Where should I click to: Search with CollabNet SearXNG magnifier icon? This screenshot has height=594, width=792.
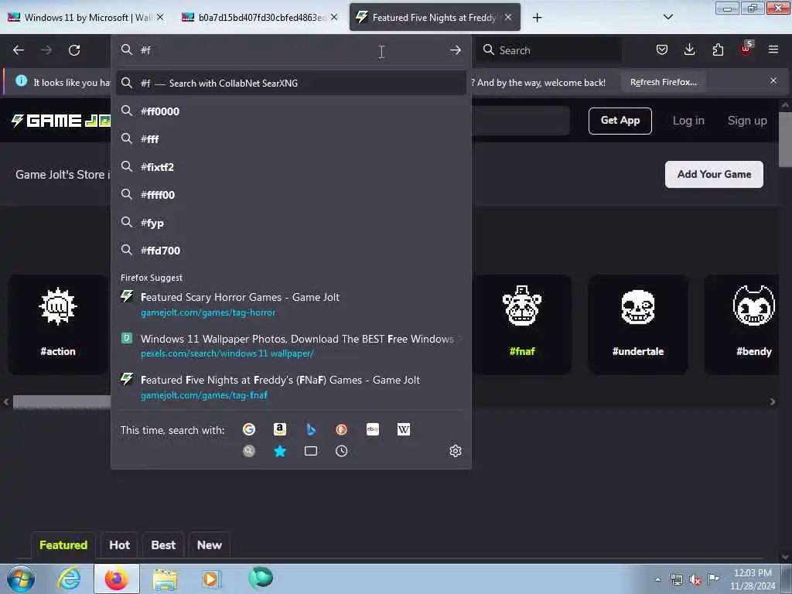[x=249, y=451]
